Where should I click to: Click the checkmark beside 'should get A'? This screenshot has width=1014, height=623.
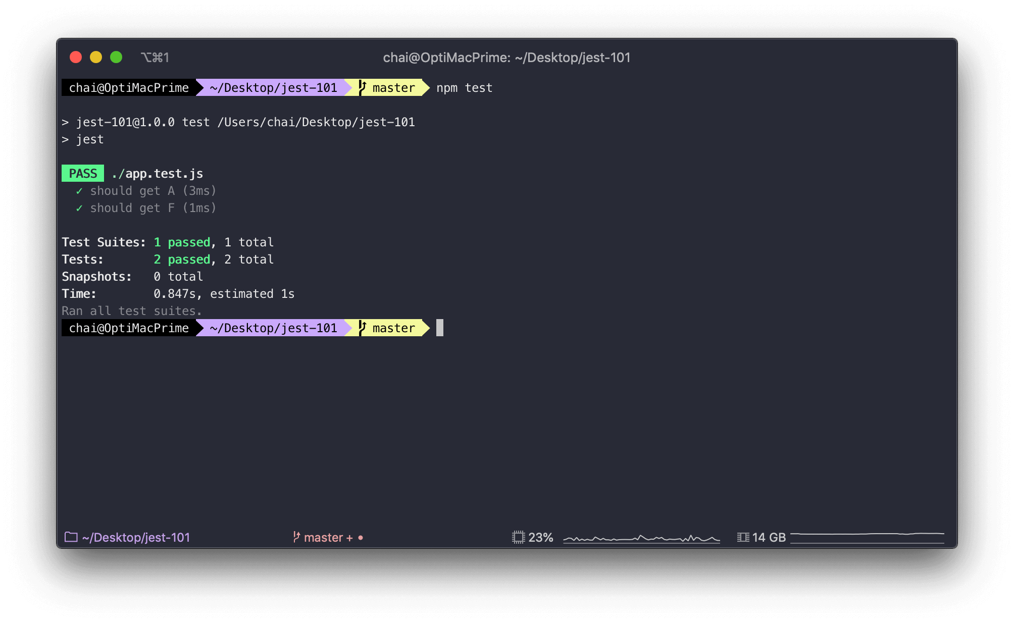click(79, 191)
